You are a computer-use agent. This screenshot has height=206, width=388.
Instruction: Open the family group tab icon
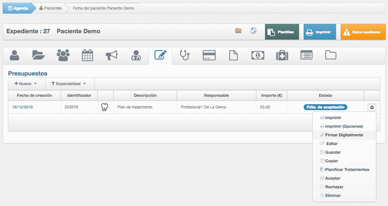(x=63, y=55)
